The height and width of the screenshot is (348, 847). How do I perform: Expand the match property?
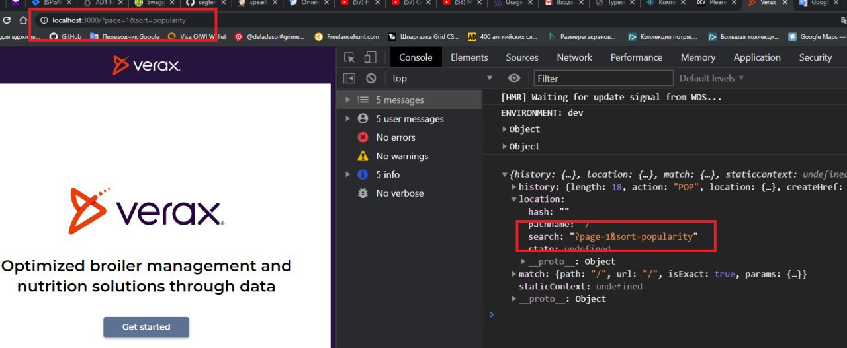[514, 274]
